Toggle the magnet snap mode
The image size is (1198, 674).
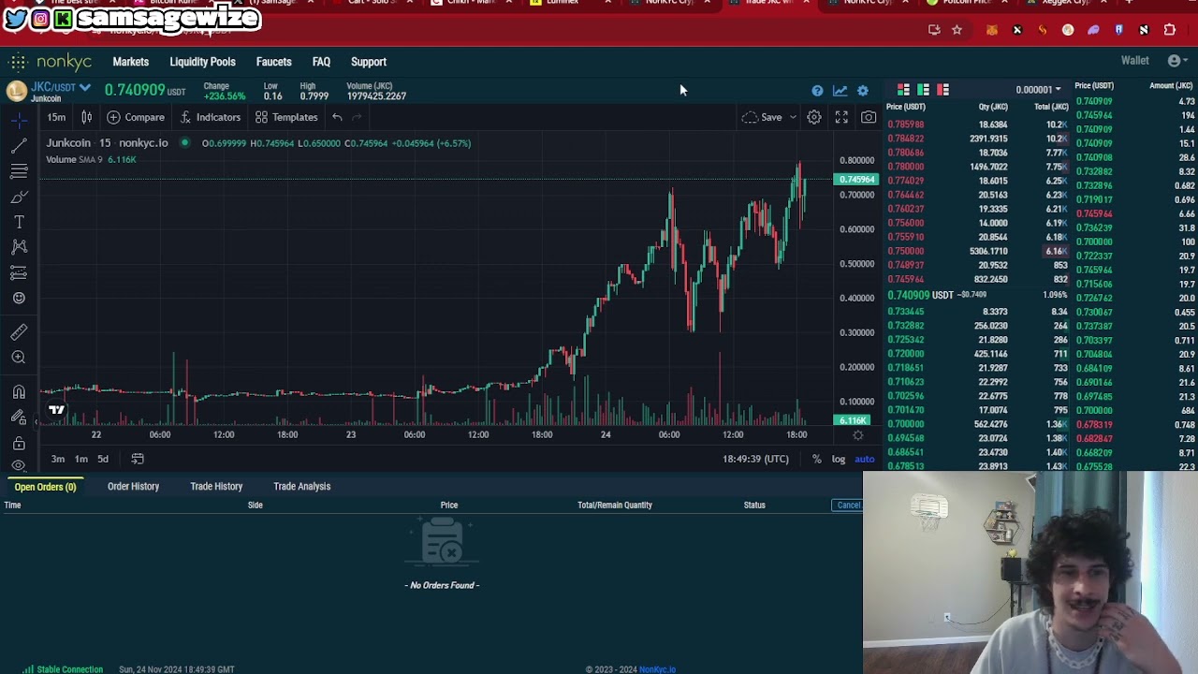[19, 391]
